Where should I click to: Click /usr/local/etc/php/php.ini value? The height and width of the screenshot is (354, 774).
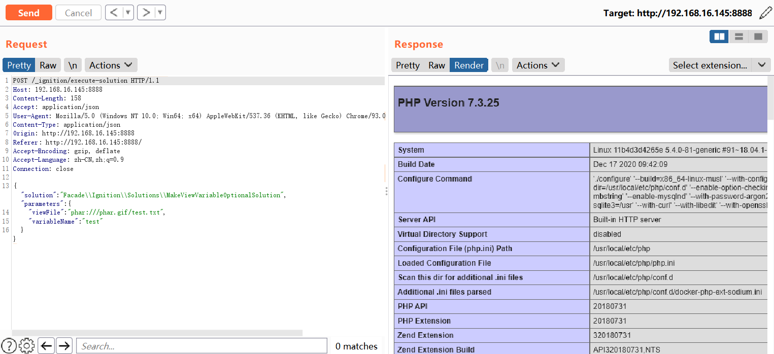[x=634, y=263]
